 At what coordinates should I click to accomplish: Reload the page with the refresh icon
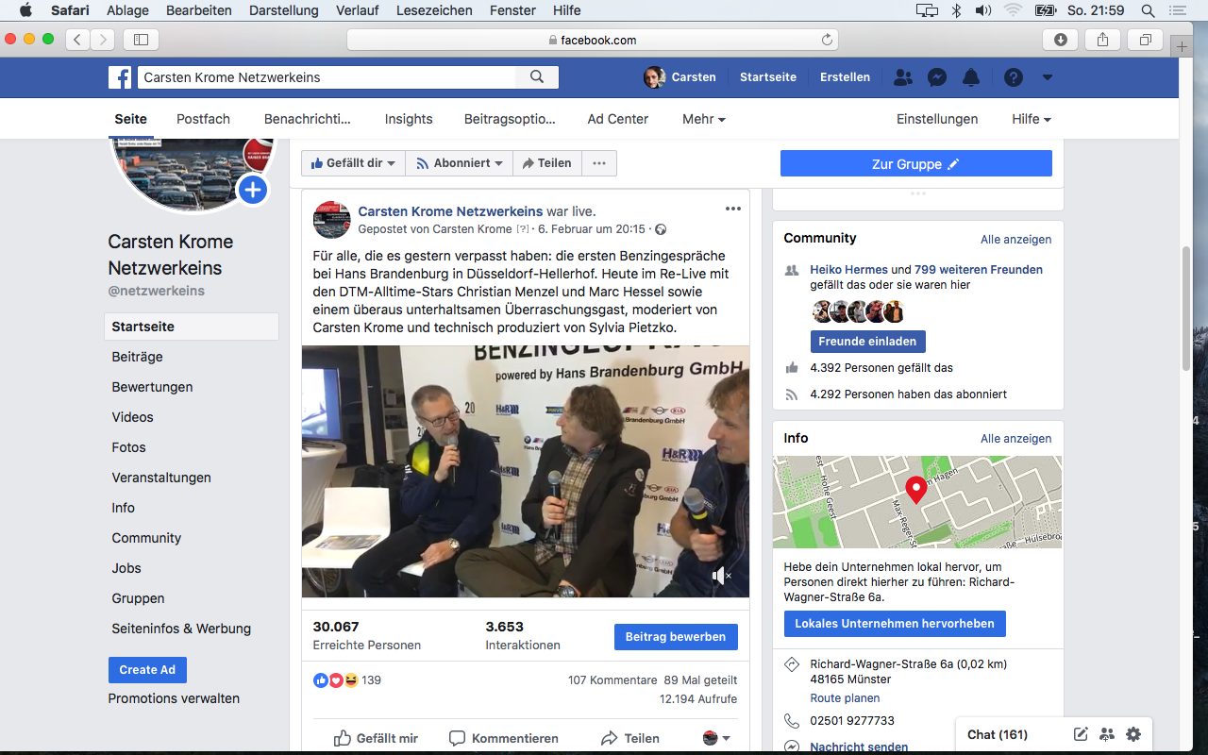coord(827,40)
